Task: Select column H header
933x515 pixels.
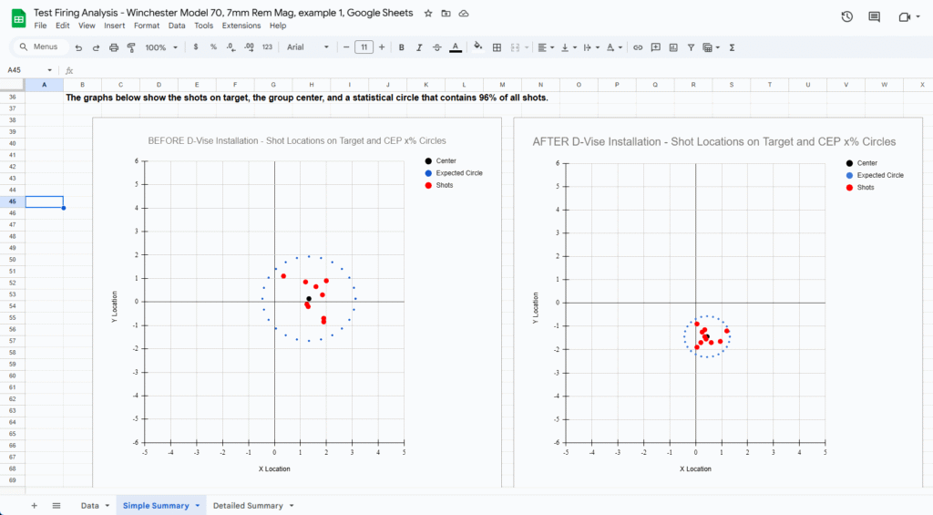Action: tap(312, 85)
